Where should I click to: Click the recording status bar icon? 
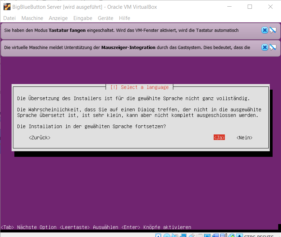(x=215, y=235)
